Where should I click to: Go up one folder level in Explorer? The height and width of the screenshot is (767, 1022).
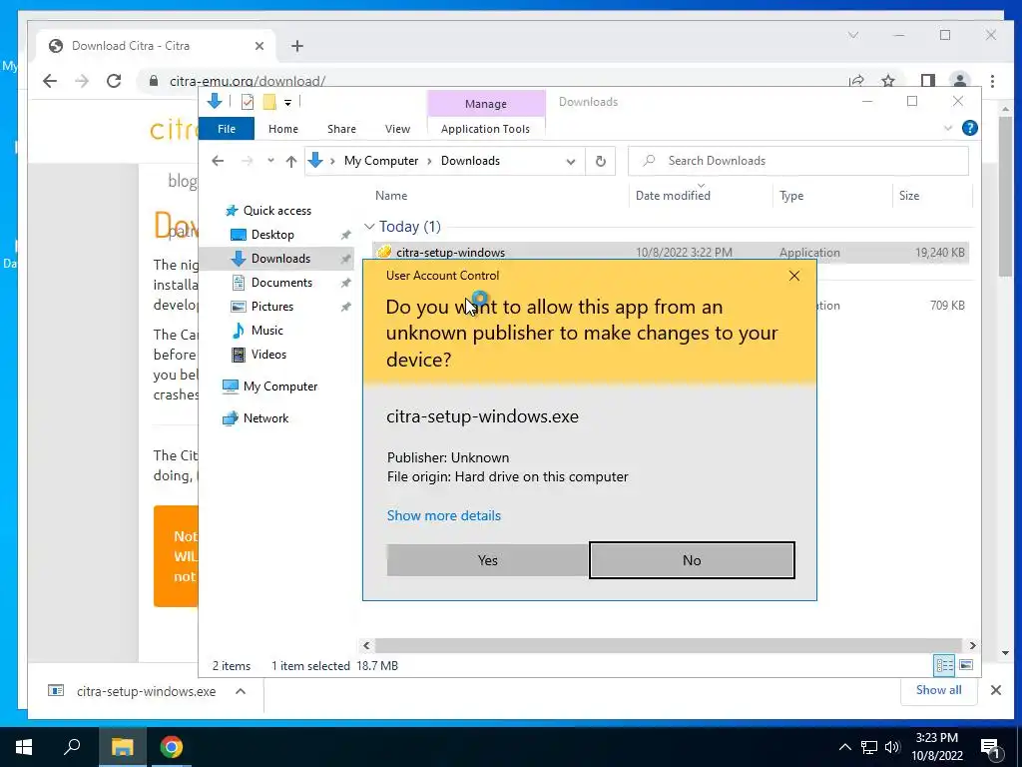tap(290, 161)
